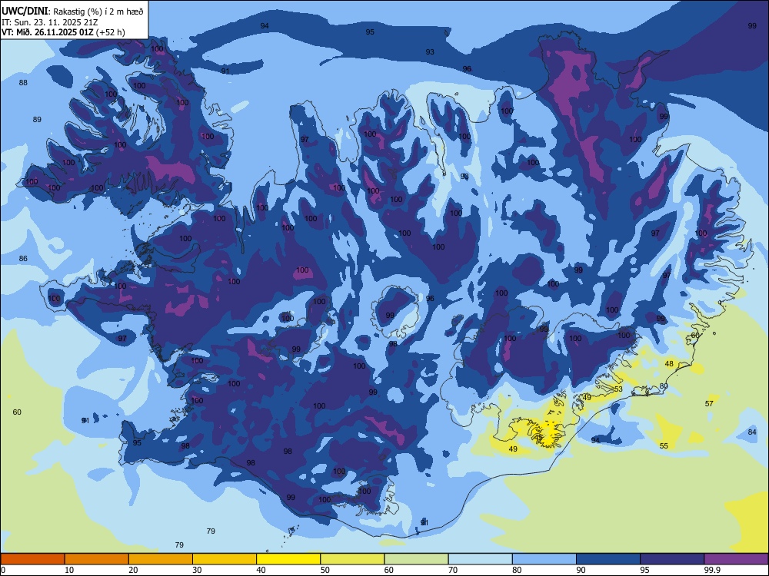Select the '53' humidity value on the map
The image size is (769, 576).
coord(618,389)
